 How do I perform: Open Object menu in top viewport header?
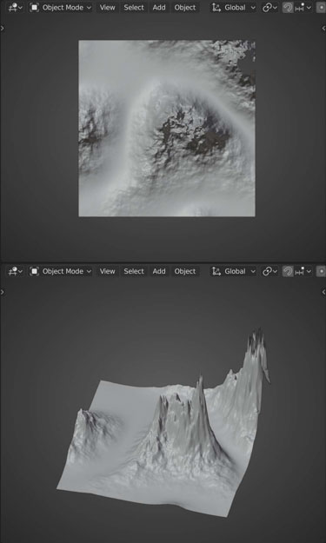(185, 7)
